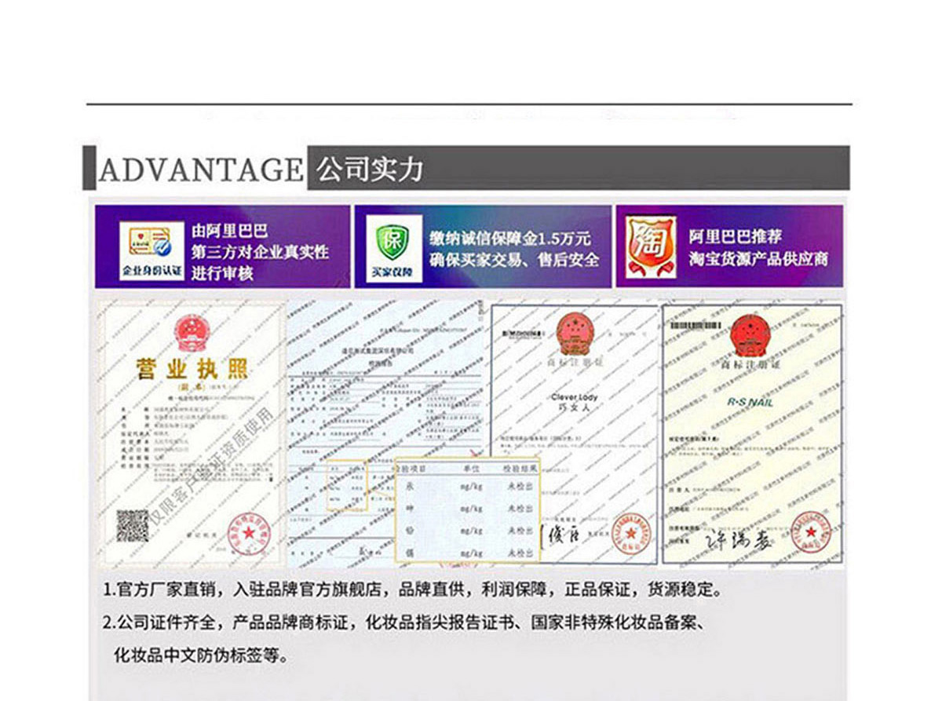Click the red seal on R·S NAIL certificate

(x=810, y=533)
